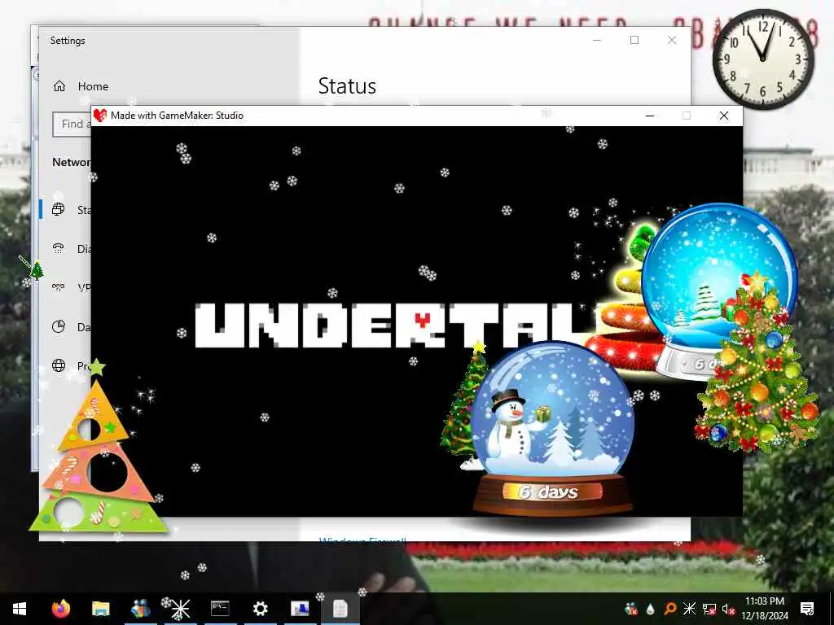
Task: Switch to the command prompt taskbar icon
Action: pyautogui.click(x=220, y=609)
